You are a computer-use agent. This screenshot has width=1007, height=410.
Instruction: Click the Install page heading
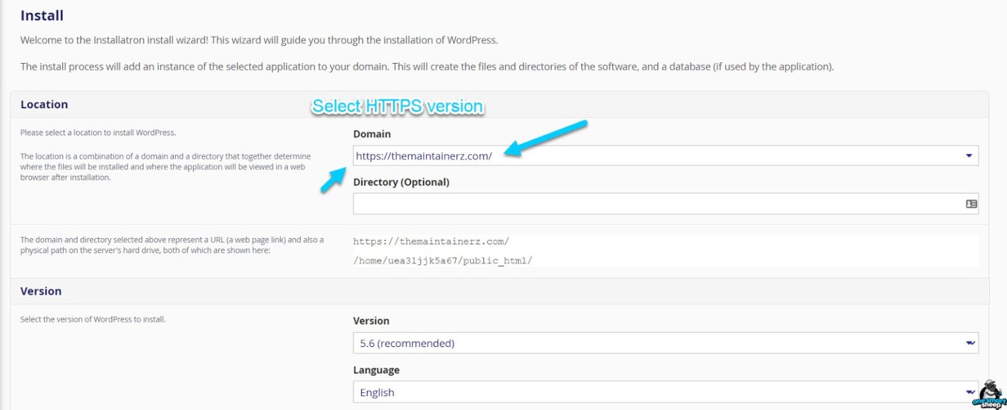click(42, 15)
